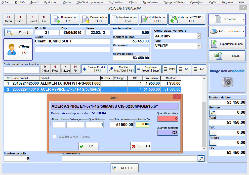Click the camera image placeholder
Screen dimensions: 249x175
coord(228,82)
